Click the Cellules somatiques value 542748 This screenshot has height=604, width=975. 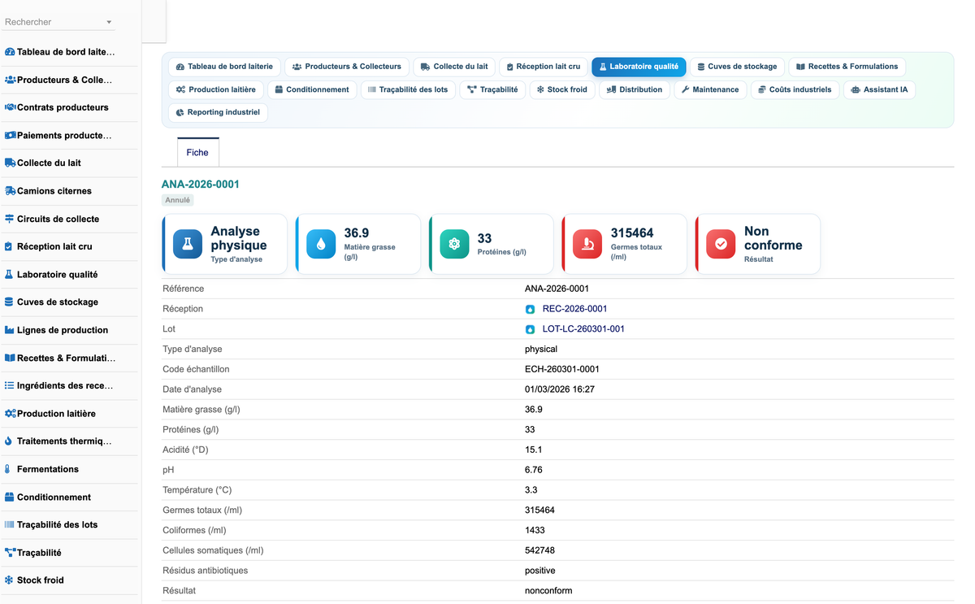coord(539,550)
